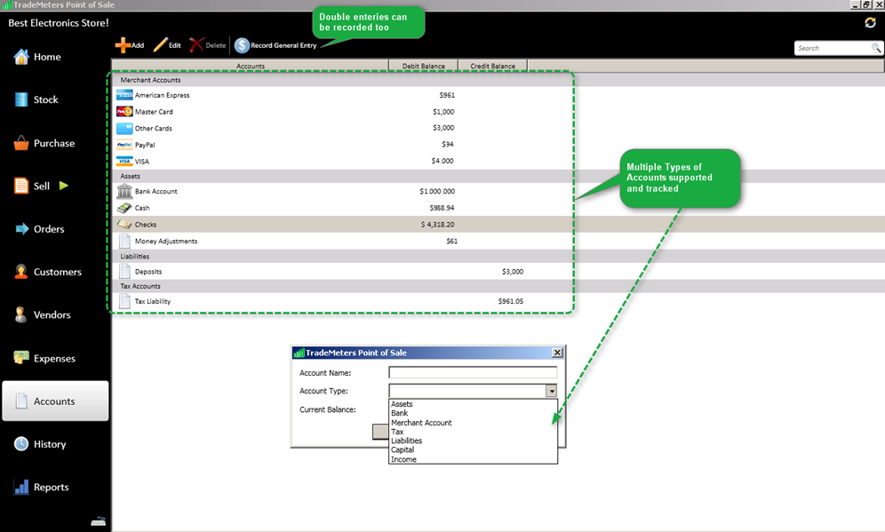Click the Edit pencil icon
The height and width of the screenshot is (532, 885).
coord(160,45)
